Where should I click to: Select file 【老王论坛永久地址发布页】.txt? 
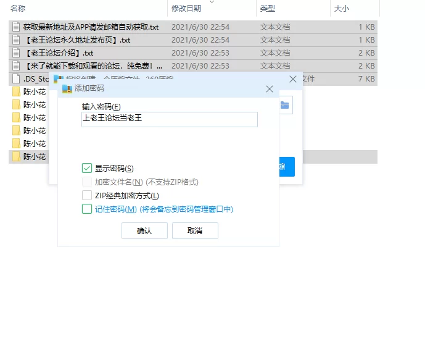193,40
